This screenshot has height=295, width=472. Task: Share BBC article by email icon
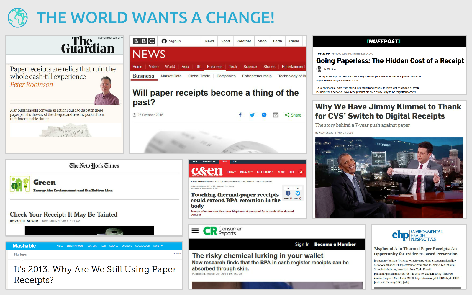(x=276, y=115)
